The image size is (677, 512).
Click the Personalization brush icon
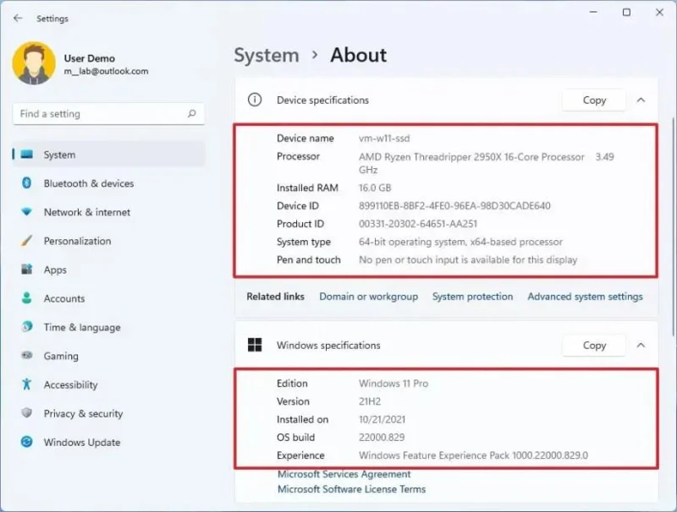pyautogui.click(x=27, y=241)
